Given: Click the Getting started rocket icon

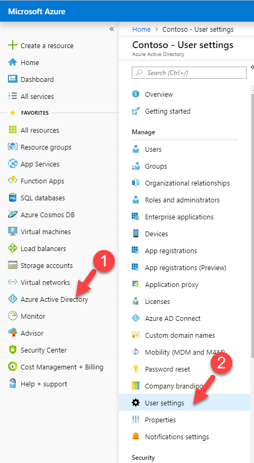Looking at the screenshot, I should click(135, 111).
